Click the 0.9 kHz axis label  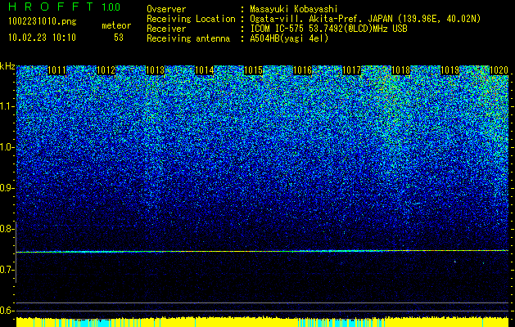[6, 188]
